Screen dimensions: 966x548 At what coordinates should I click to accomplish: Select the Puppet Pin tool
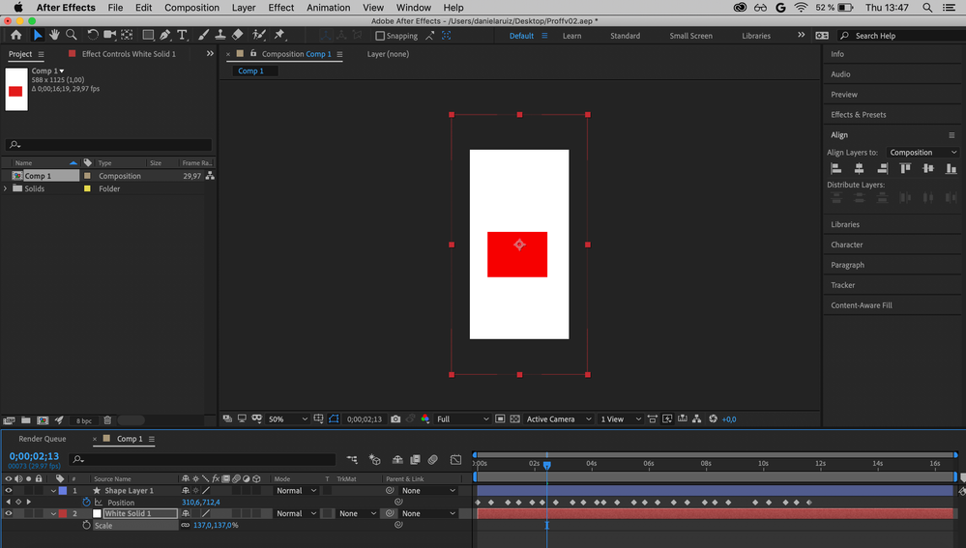[x=279, y=36]
